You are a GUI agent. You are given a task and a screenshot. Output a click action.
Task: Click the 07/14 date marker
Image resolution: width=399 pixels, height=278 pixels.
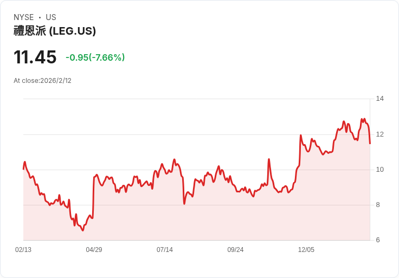tap(165, 250)
